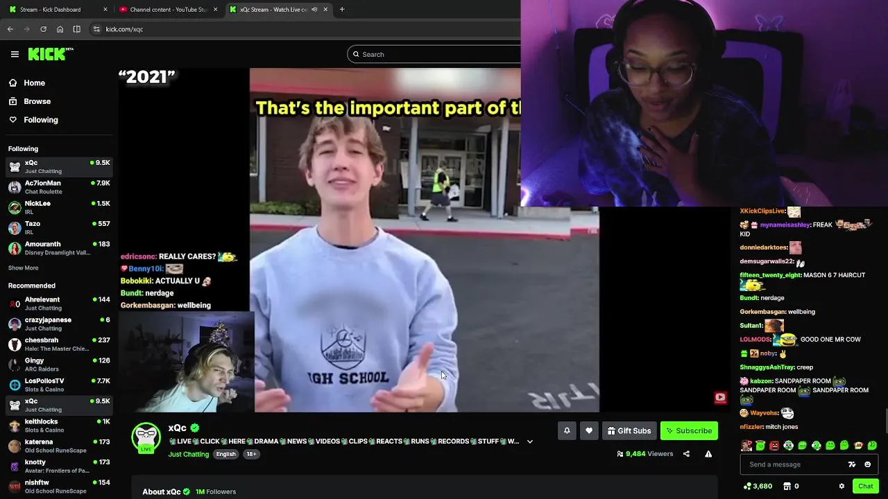Click the verified badge beside xQc name
This screenshot has height=499, width=888.
click(x=195, y=428)
